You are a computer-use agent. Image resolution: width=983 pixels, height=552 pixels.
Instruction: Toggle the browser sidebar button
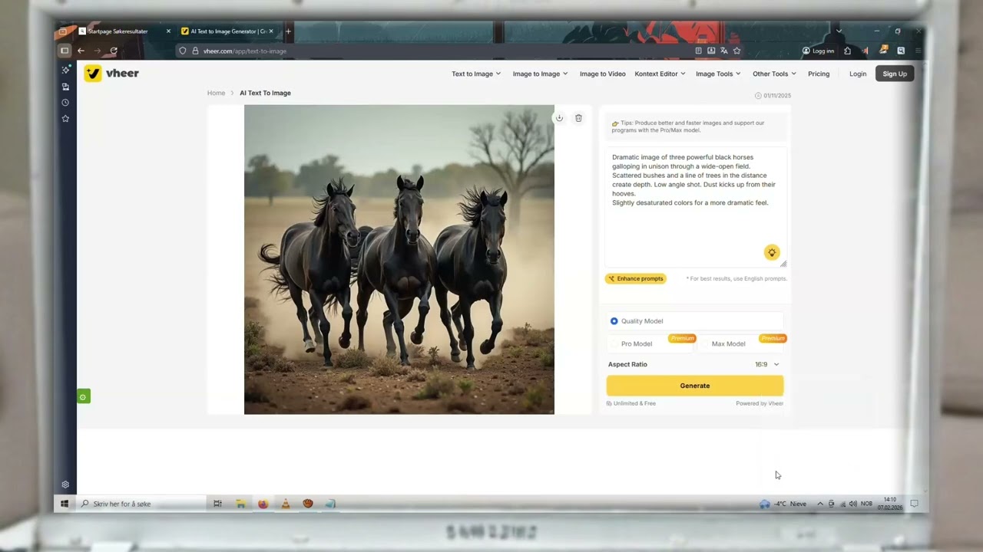(x=65, y=51)
